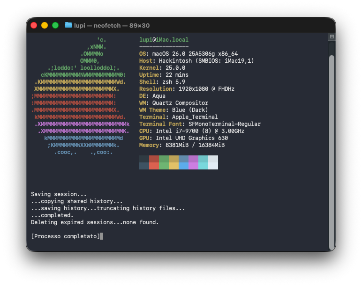Click the Resolution value '1920x1080 @ FHDHz'
The height and width of the screenshot is (286, 362).
pyautogui.click(x=206, y=89)
